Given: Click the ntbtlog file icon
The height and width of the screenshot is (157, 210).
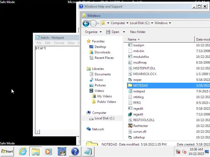Looking at the screenshot, I should click(130, 97).
